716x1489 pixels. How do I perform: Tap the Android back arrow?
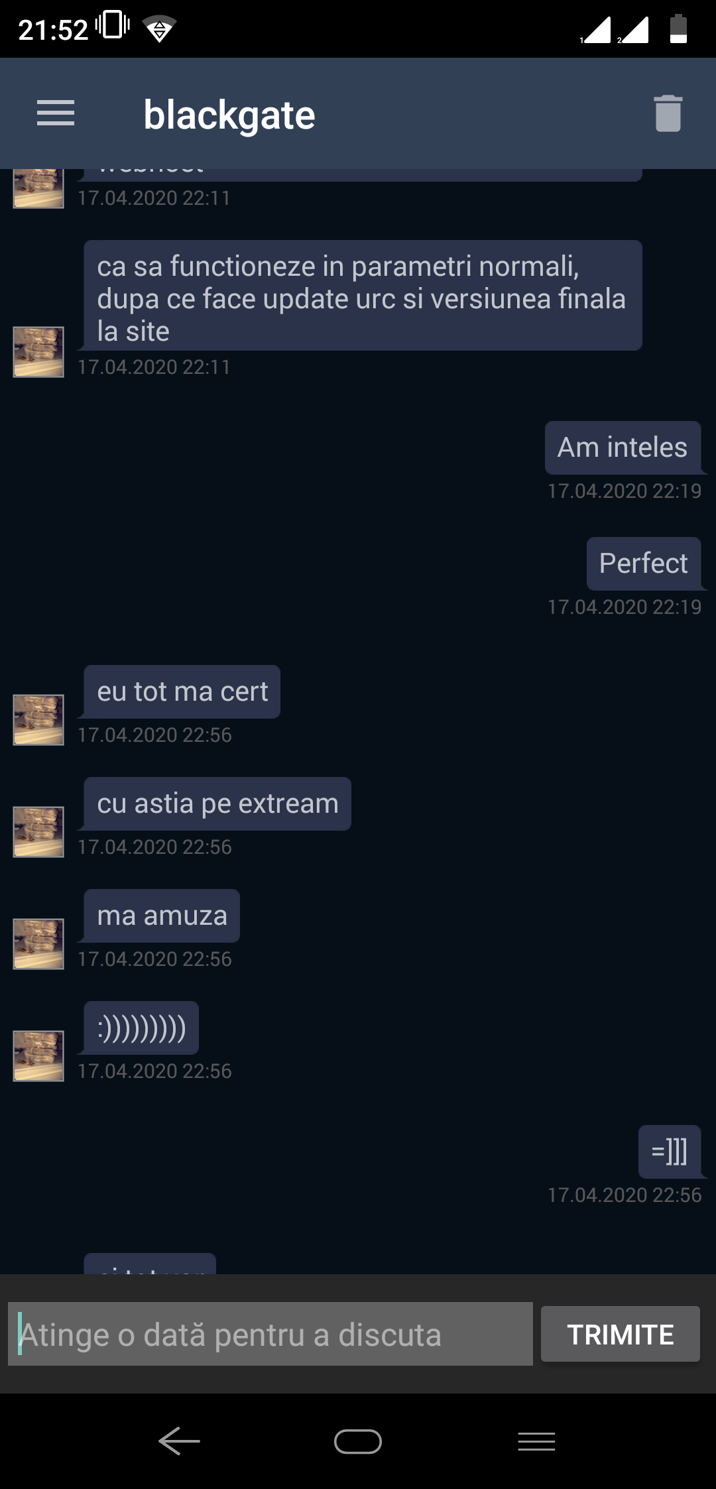[179, 1441]
